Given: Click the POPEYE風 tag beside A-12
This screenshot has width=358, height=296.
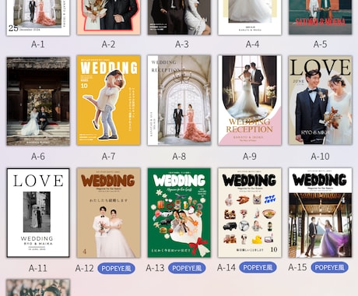Looking at the screenshot, I should coord(116,268).
